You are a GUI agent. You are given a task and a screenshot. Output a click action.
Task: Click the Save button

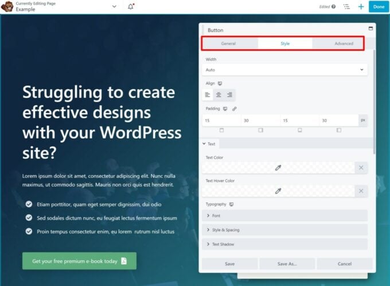[x=229, y=264]
